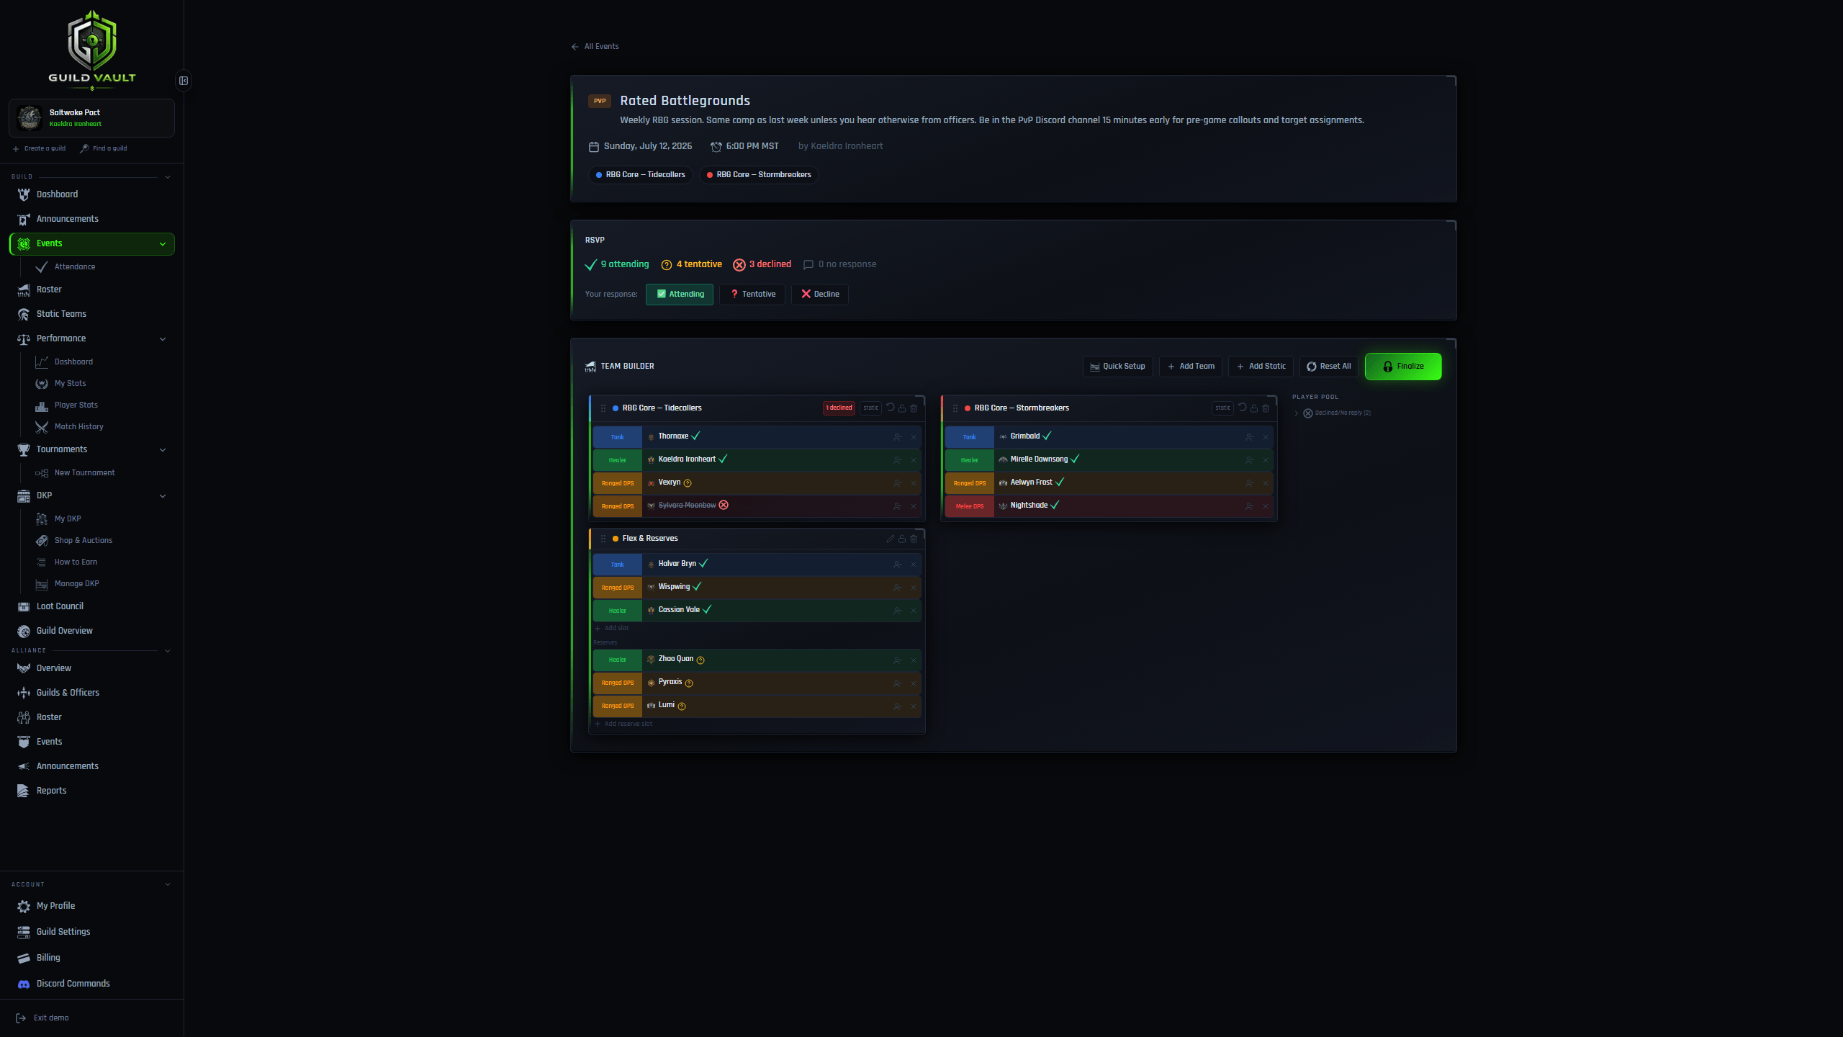The height and width of the screenshot is (1037, 1843).
Task: Grab drag handle of Flex & Reserves card
Action: 603,539
